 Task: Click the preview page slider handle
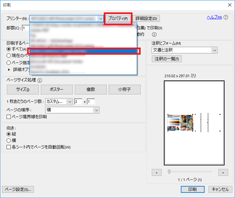[x=169, y=172]
